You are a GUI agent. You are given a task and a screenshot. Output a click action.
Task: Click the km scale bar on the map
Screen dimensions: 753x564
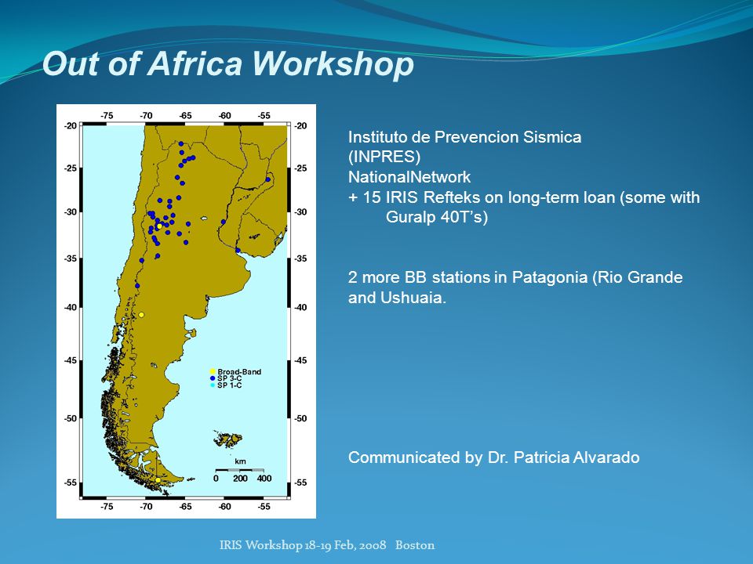point(240,470)
